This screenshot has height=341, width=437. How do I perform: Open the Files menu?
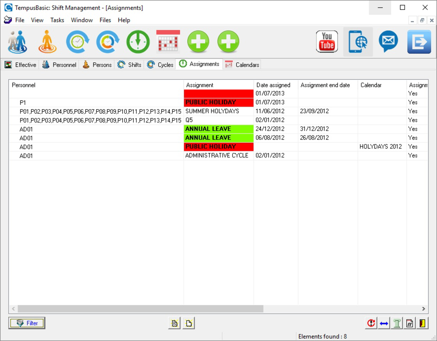[x=105, y=20]
